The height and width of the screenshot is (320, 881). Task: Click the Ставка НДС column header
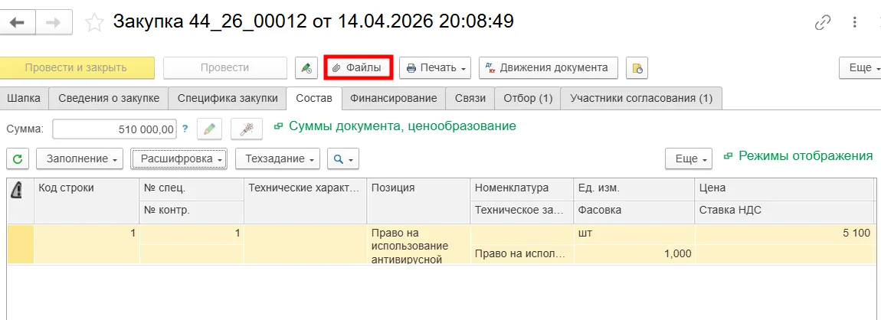pyautogui.click(x=785, y=211)
